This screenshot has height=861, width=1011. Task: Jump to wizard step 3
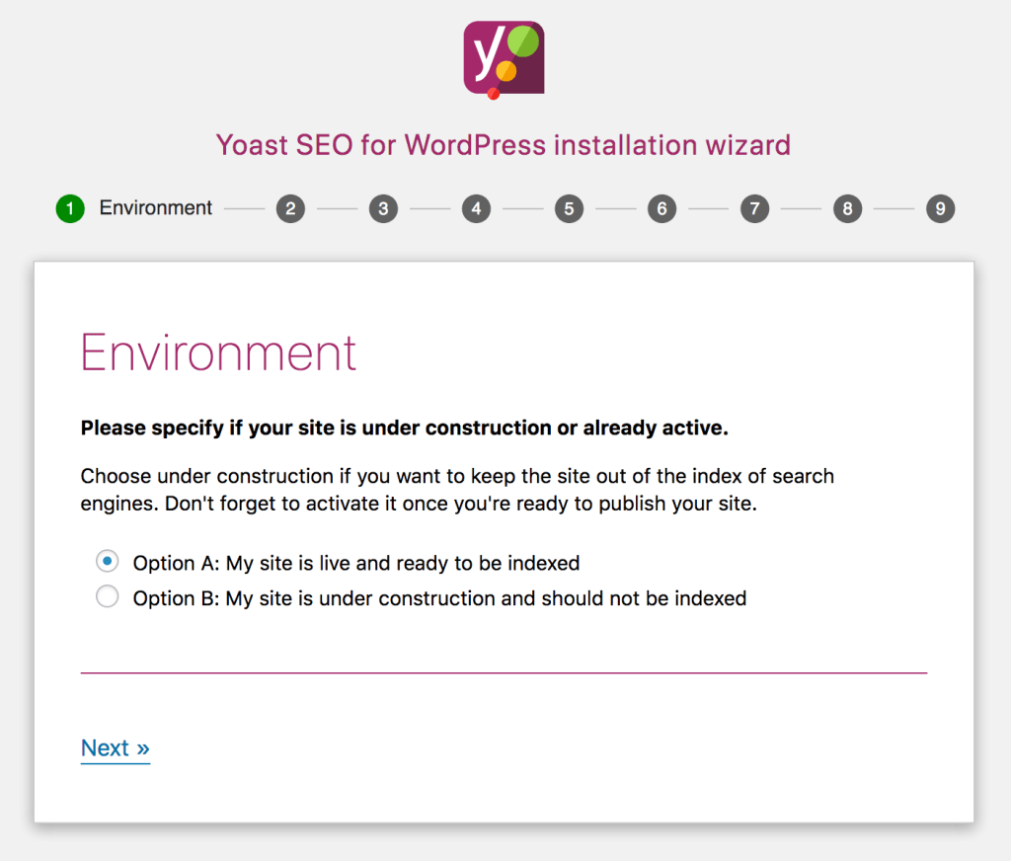point(383,208)
